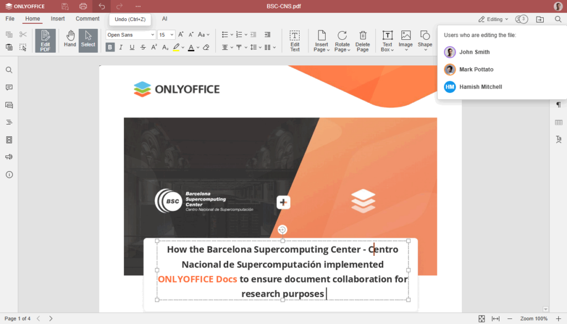Open the page Thumbnails panel
The width and height of the screenshot is (567, 324).
tap(9, 140)
